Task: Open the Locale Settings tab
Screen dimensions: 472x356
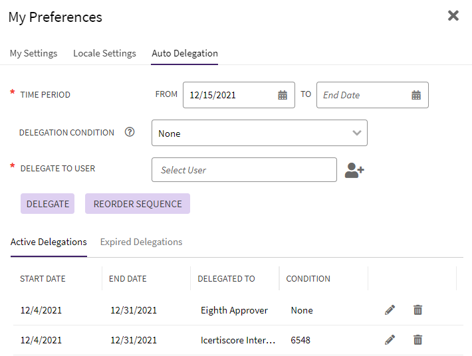Action: point(104,53)
